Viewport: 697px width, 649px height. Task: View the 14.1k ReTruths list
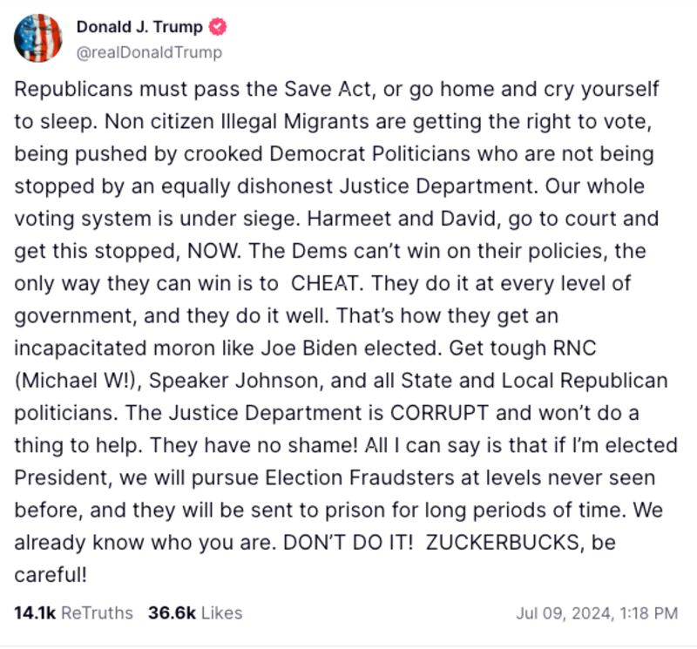[73, 613]
